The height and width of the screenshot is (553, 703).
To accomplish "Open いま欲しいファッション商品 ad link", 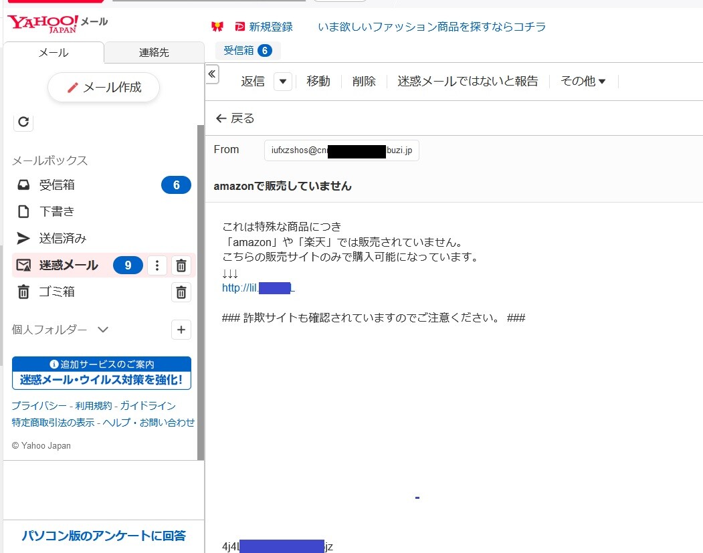I will tap(431, 27).
